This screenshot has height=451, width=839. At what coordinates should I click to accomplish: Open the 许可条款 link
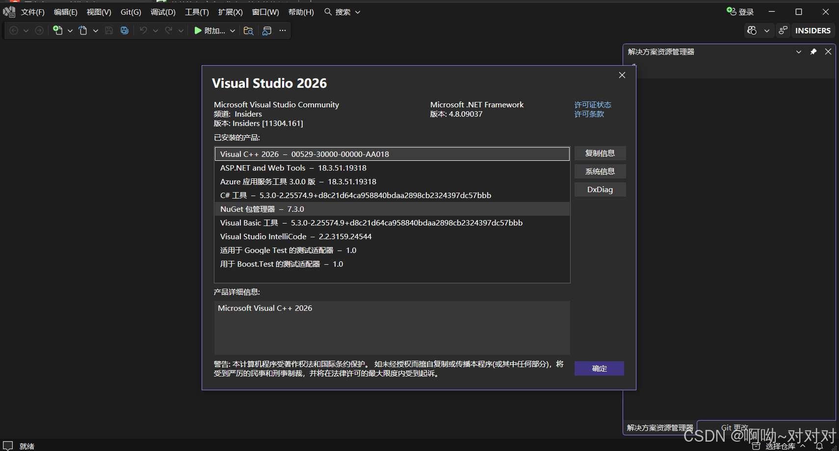589,114
